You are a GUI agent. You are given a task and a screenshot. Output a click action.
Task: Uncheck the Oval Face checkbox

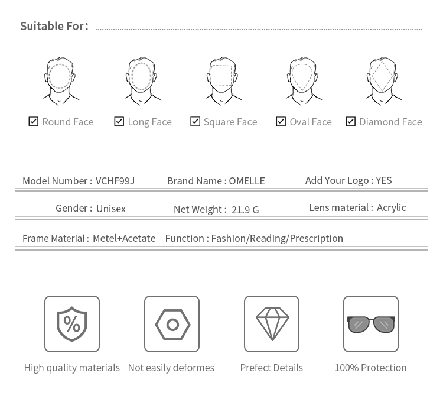[x=281, y=121]
